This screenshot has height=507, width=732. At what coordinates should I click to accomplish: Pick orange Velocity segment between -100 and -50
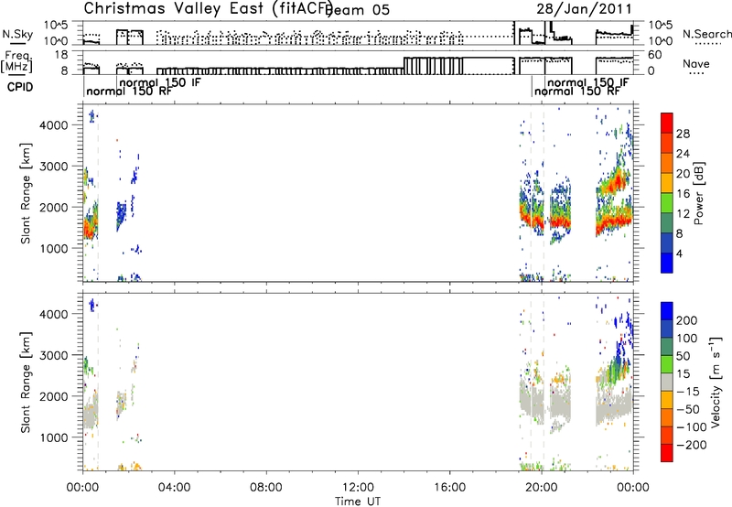(667, 417)
